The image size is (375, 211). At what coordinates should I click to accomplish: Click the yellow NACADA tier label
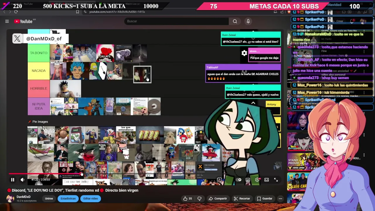click(x=39, y=71)
